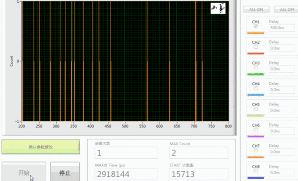The width and height of the screenshot is (298, 181).
Task: Enable the CH1 channel checkbox
Action: tap(256, 26)
